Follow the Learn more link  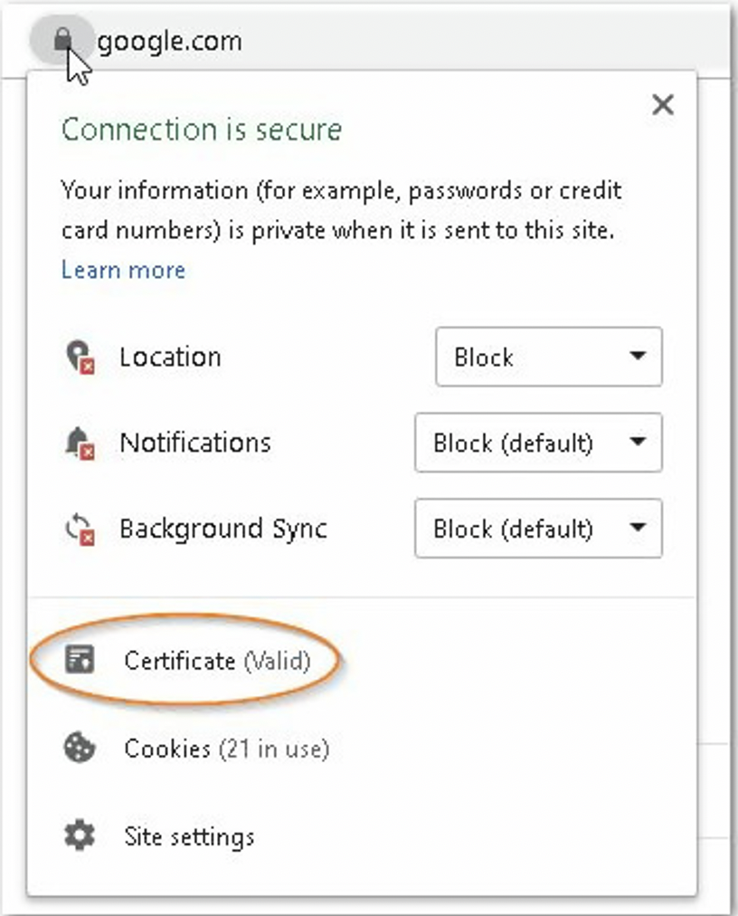tap(123, 270)
